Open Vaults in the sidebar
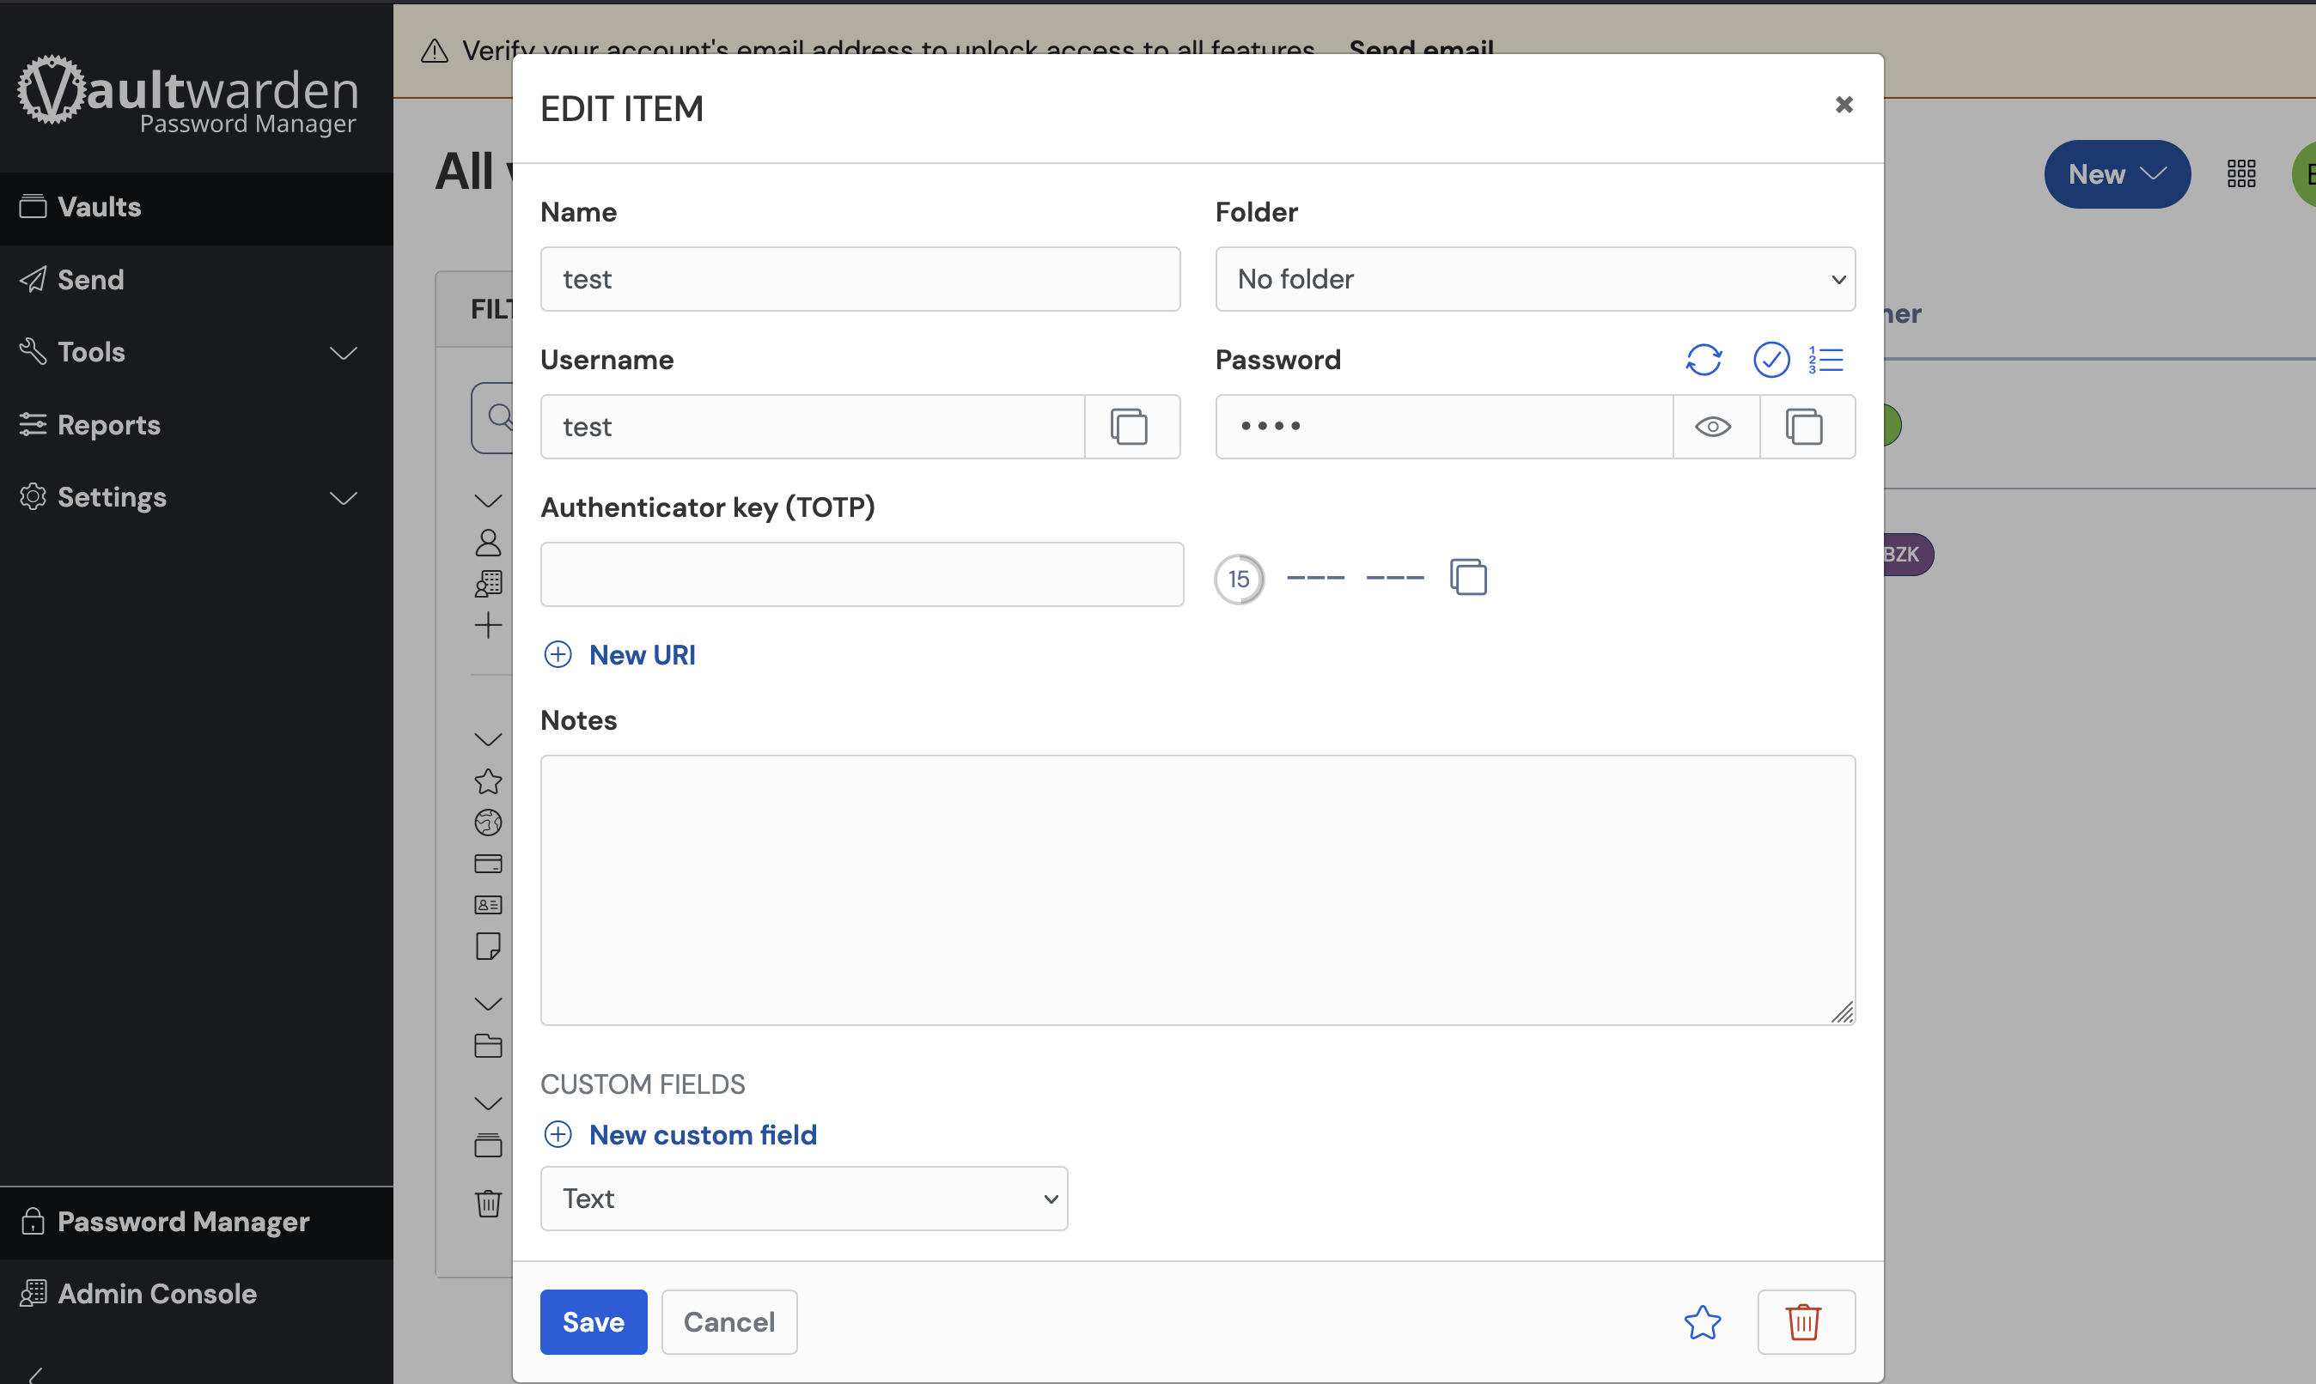 click(196, 207)
